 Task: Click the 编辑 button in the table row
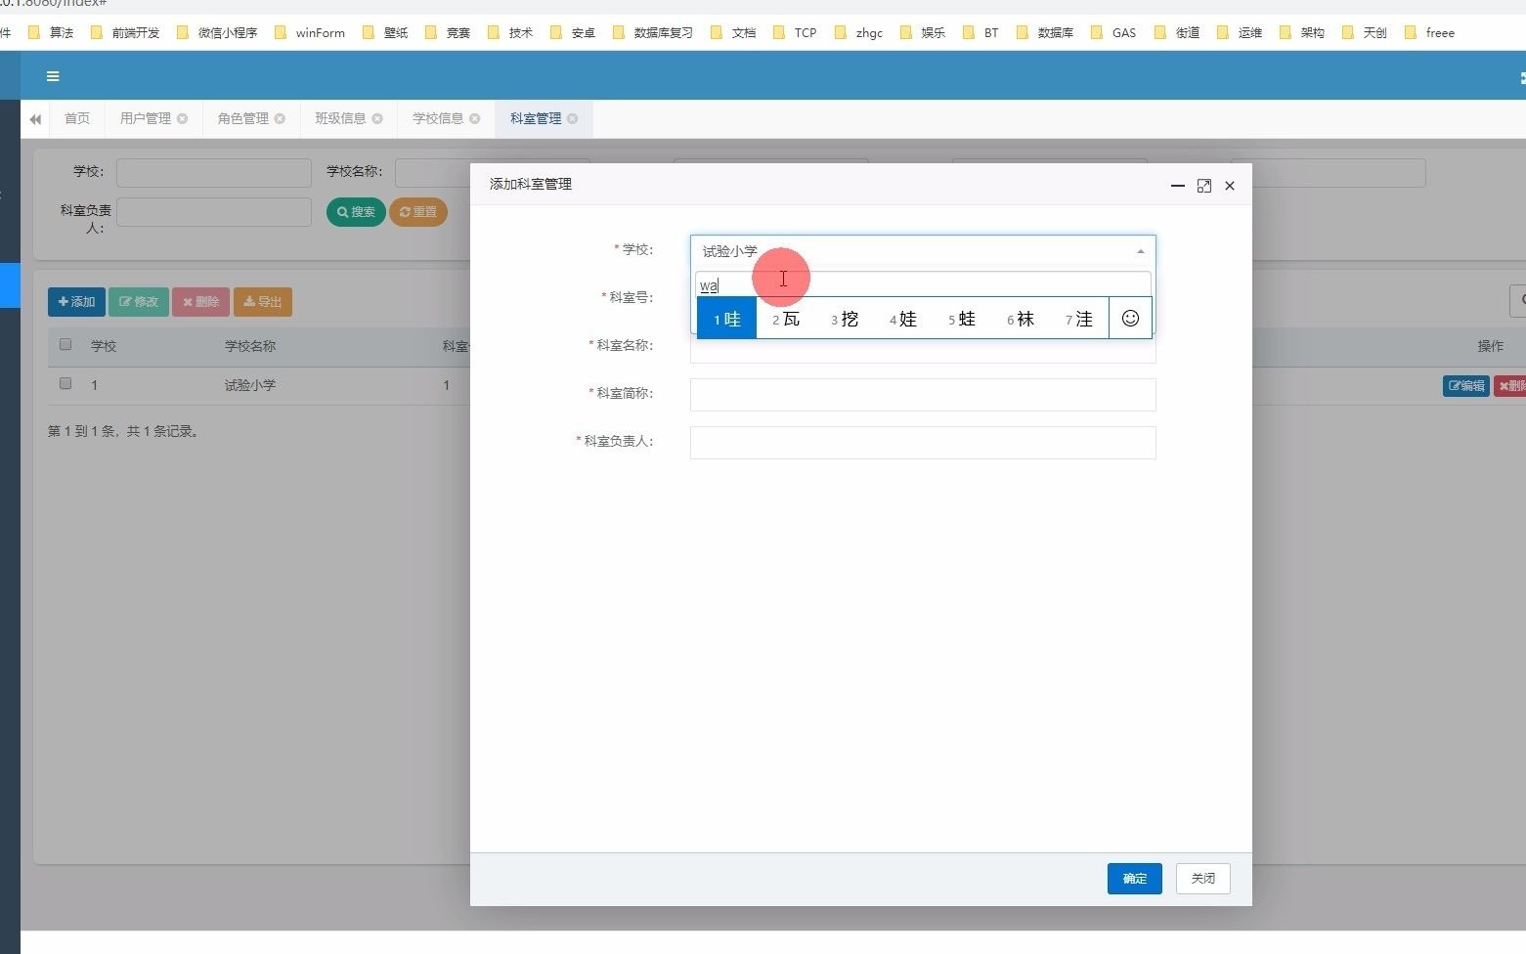1465,386
